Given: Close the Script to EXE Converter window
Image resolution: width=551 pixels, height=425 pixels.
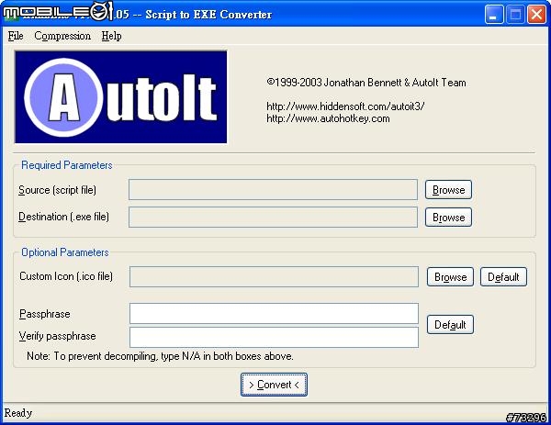Looking at the screenshot, I should (x=536, y=15).
